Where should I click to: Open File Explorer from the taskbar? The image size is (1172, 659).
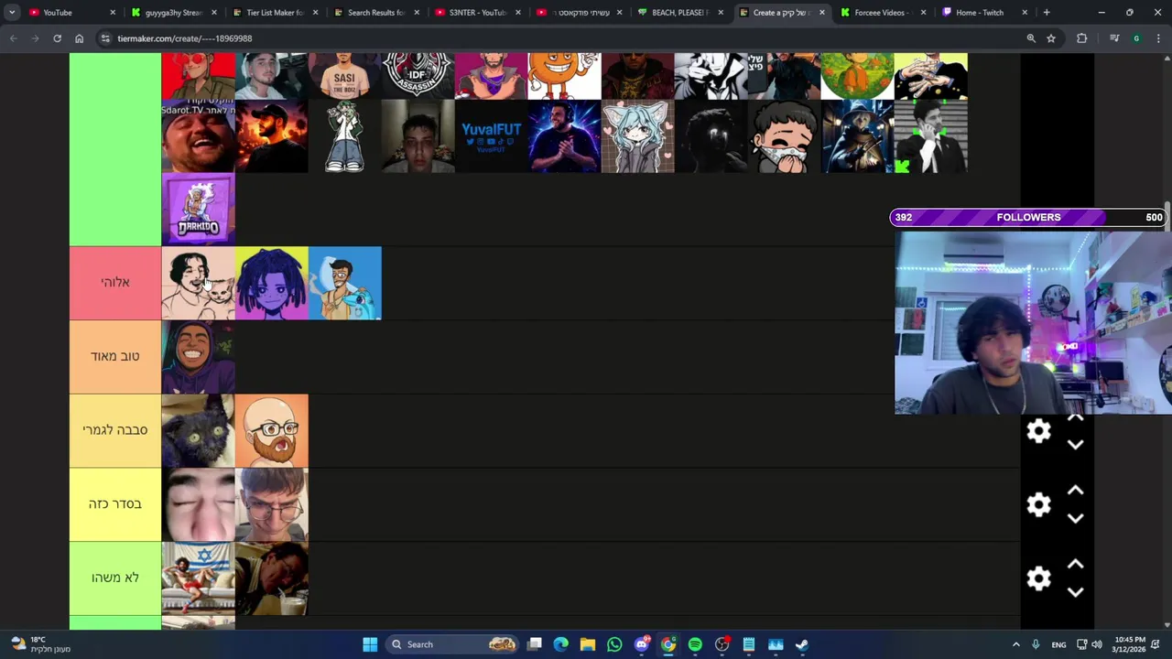588,644
